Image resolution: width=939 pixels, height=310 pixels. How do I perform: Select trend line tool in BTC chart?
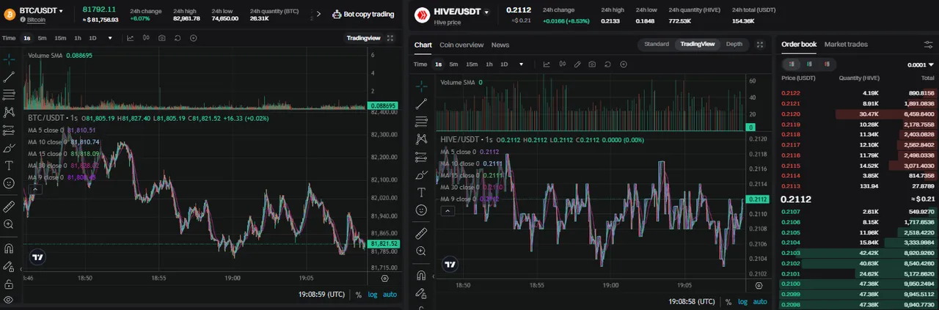(x=9, y=76)
